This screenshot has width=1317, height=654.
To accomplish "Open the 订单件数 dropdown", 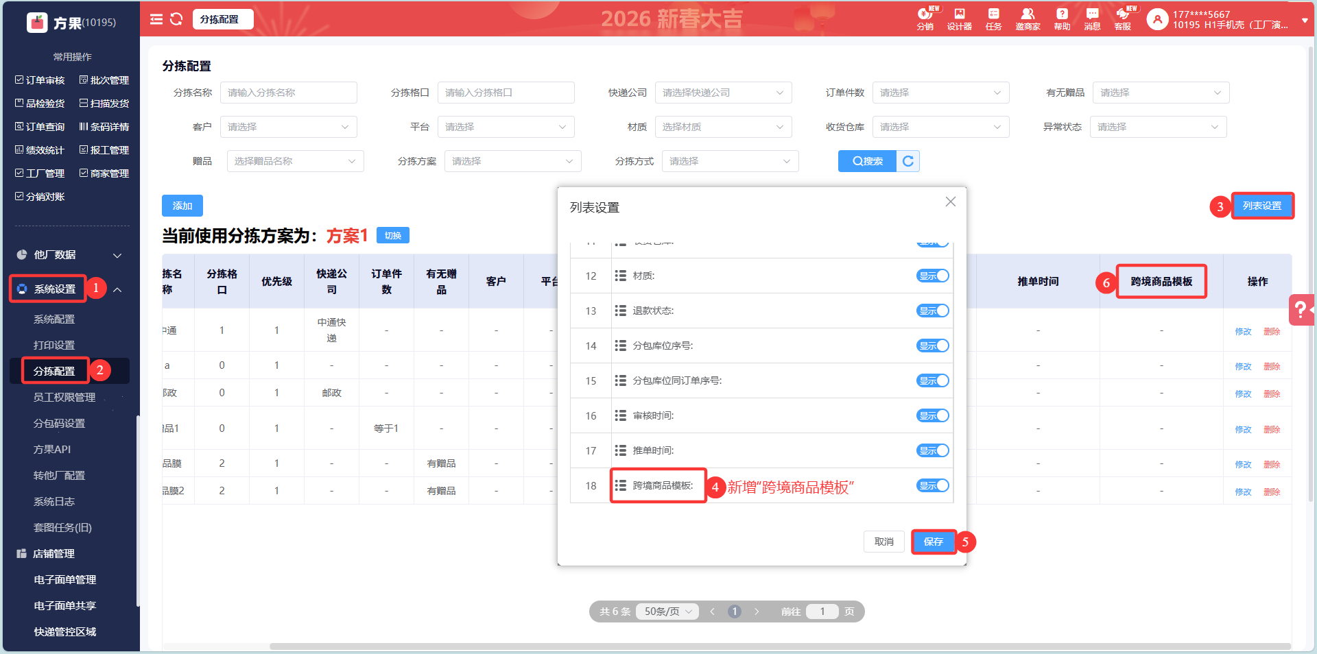I will [940, 93].
